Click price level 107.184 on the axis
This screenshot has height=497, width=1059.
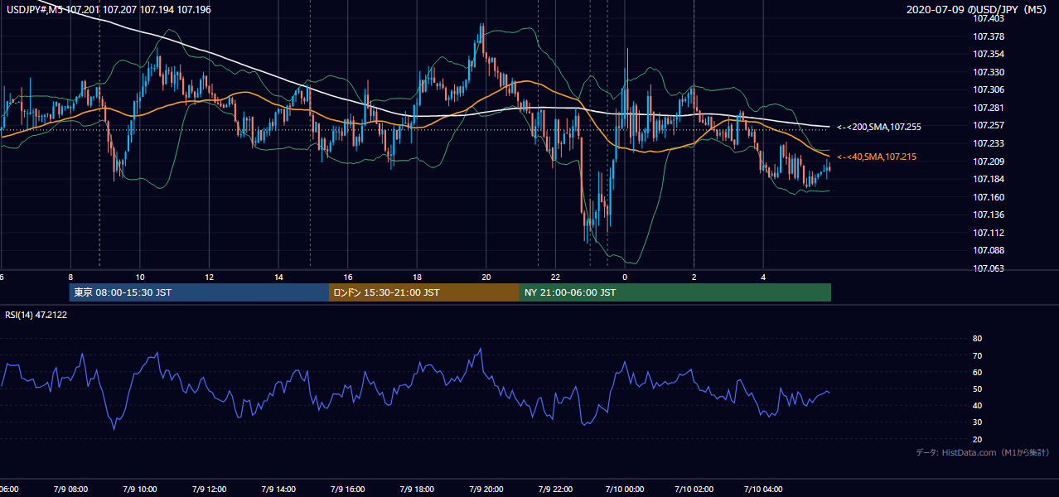(x=989, y=179)
